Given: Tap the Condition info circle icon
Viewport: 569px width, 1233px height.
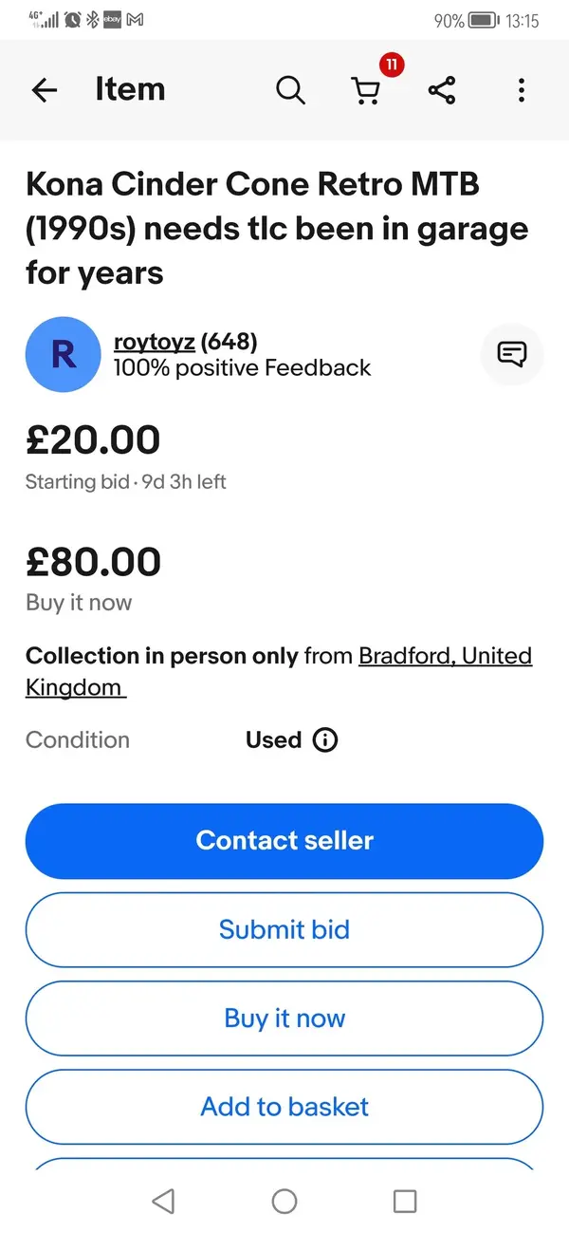Looking at the screenshot, I should click(x=324, y=739).
